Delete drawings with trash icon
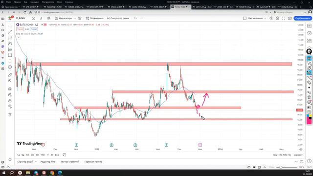 10,114
